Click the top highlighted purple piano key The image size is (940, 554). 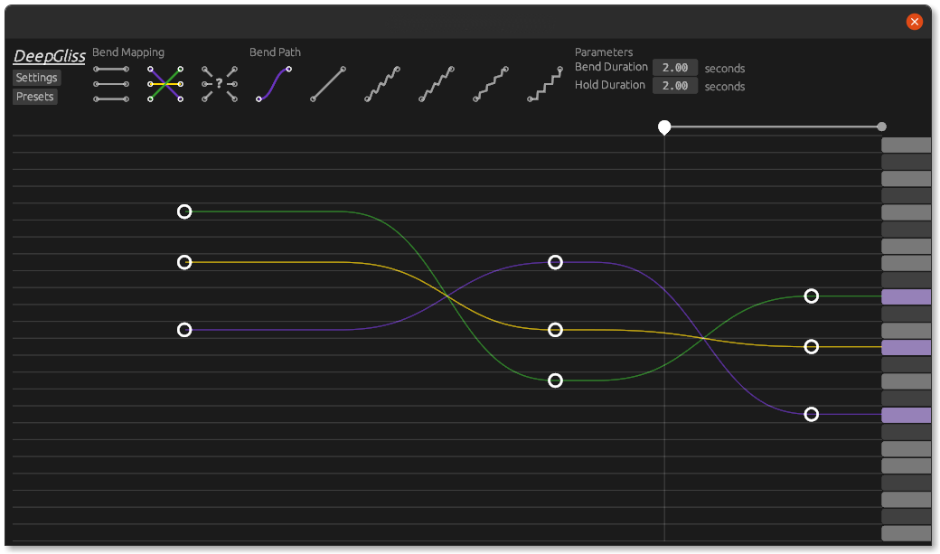click(906, 296)
